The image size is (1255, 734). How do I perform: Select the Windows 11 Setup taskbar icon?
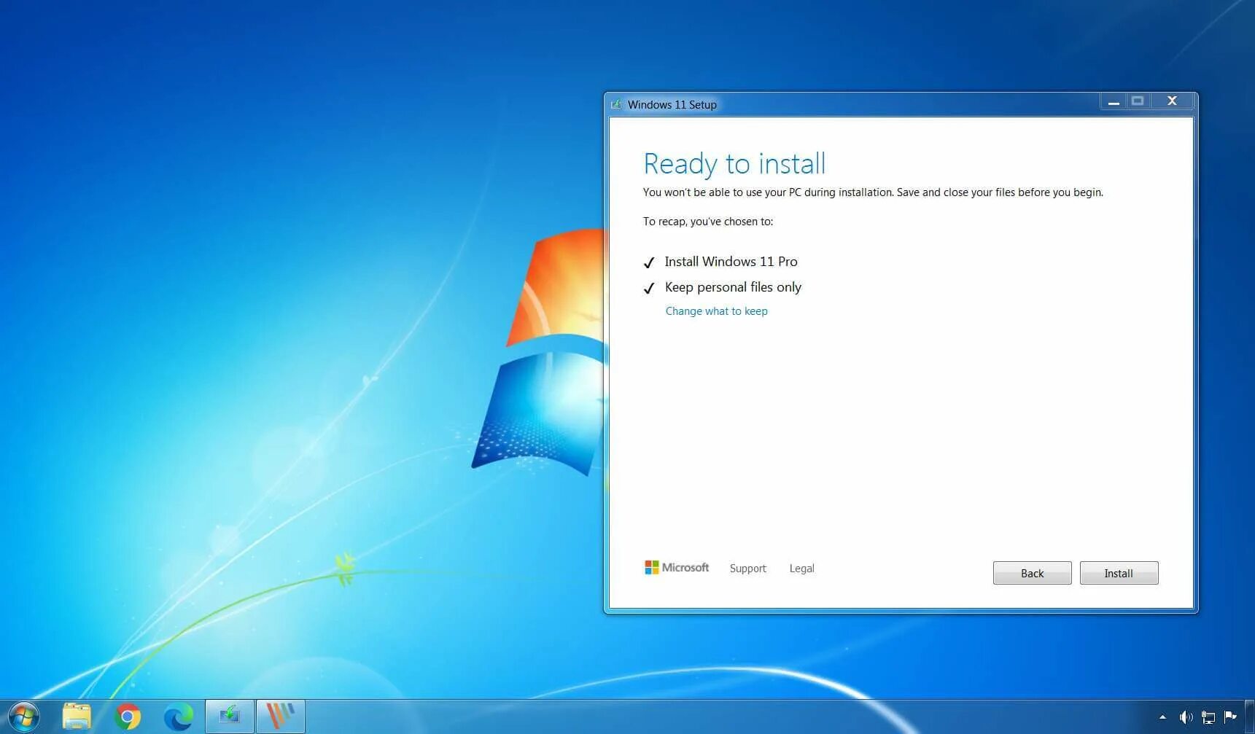(x=230, y=717)
